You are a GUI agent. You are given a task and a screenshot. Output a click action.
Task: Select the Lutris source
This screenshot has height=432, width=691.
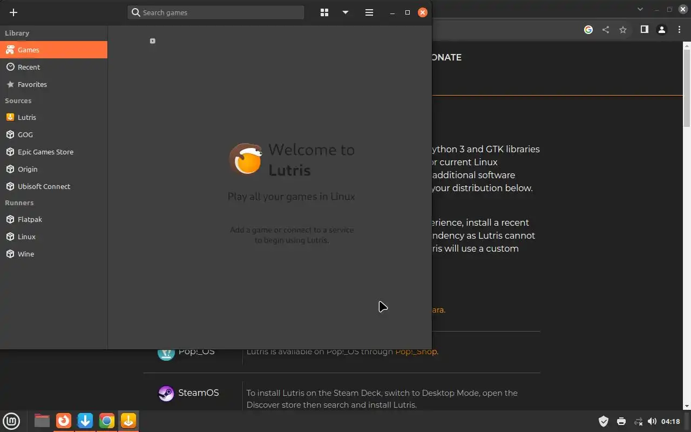click(x=53, y=117)
